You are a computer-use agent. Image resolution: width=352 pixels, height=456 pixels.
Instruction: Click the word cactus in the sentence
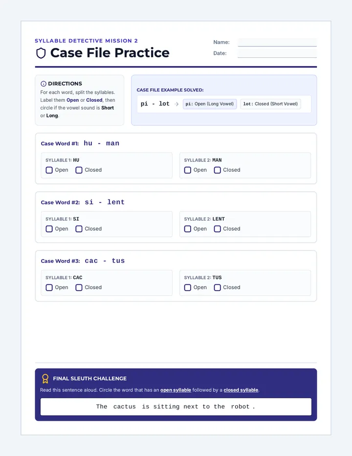coord(124,407)
